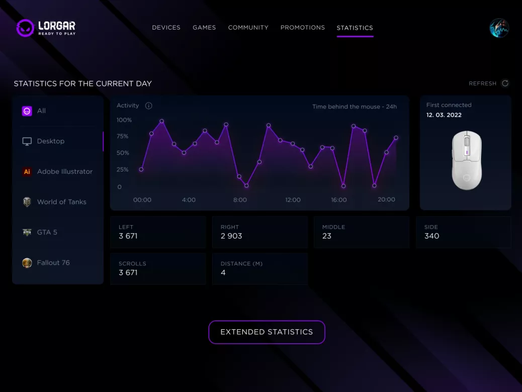
Task: Click the purple All category icon
Action: click(x=27, y=111)
